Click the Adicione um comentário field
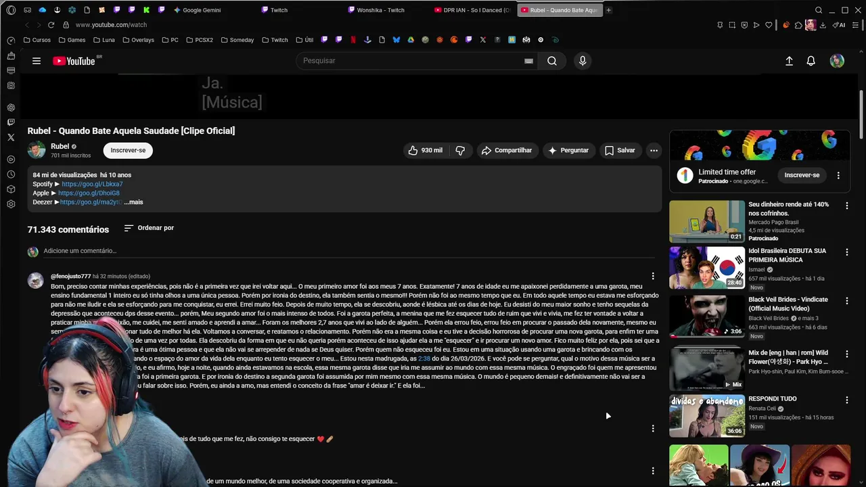Viewport: 866px width, 487px height. 349,251
